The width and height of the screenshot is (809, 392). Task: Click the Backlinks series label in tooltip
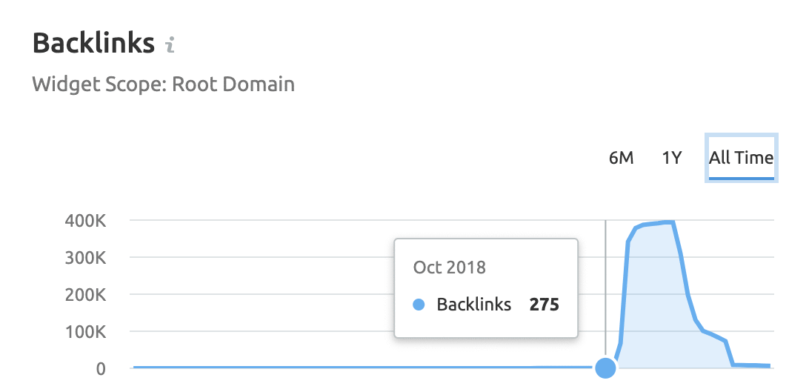click(474, 305)
